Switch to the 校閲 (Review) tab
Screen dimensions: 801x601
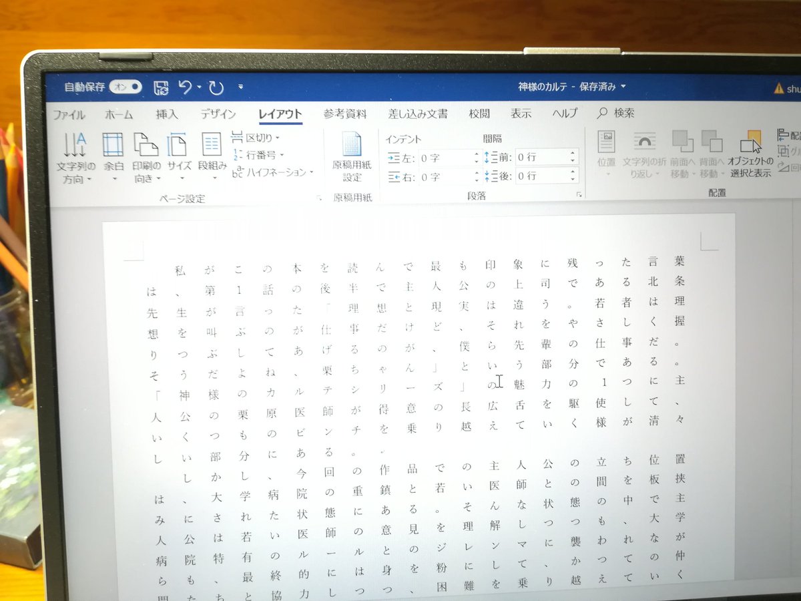tap(479, 114)
